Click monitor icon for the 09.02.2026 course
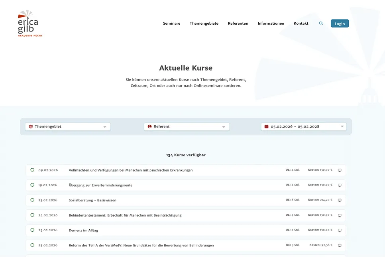 [x=340, y=170]
